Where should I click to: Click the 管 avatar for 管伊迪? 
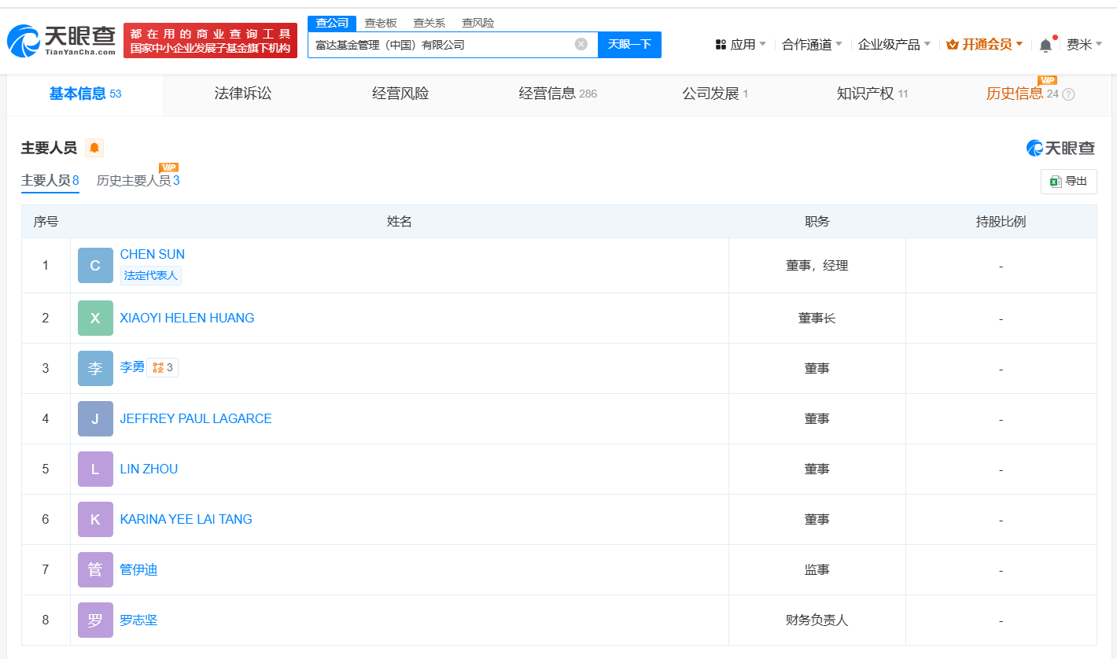[x=95, y=570]
